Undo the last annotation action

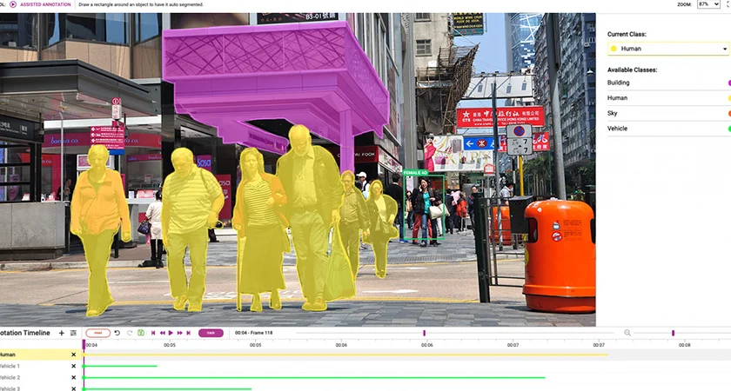point(117,333)
